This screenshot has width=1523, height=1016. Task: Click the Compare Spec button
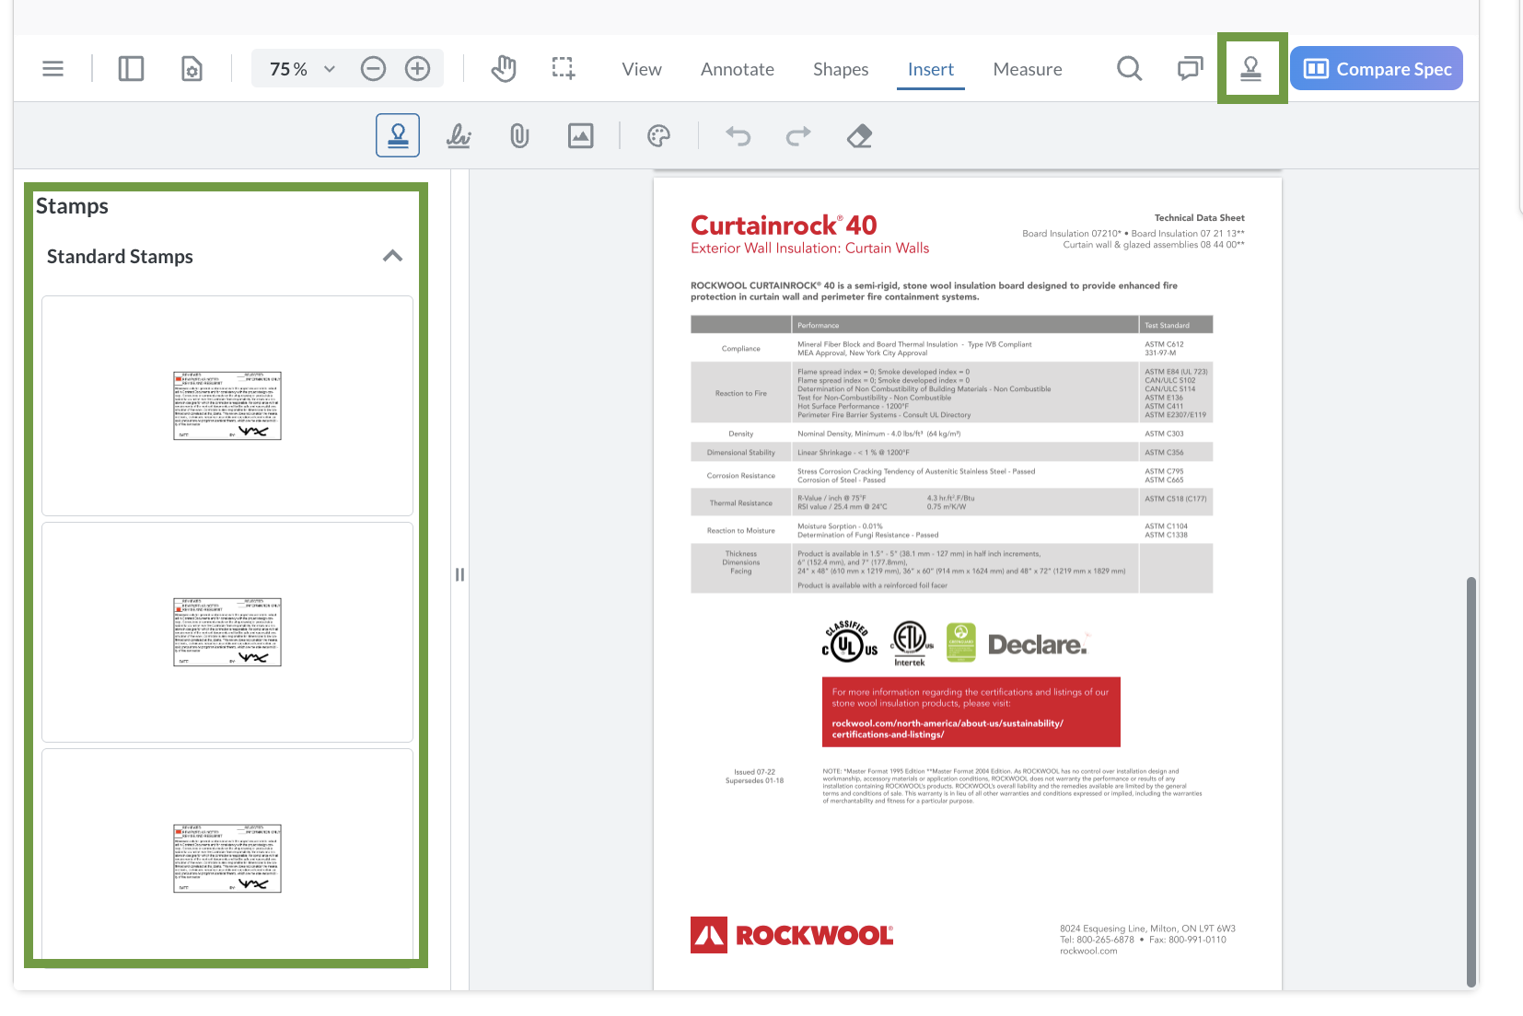pyautogui.click(x=1377, y=69)
